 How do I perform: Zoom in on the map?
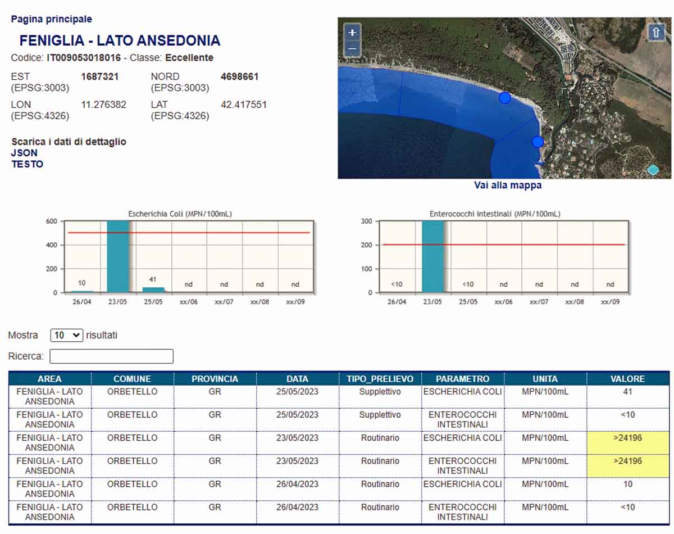pyautogui.click(x=352, y=33)
